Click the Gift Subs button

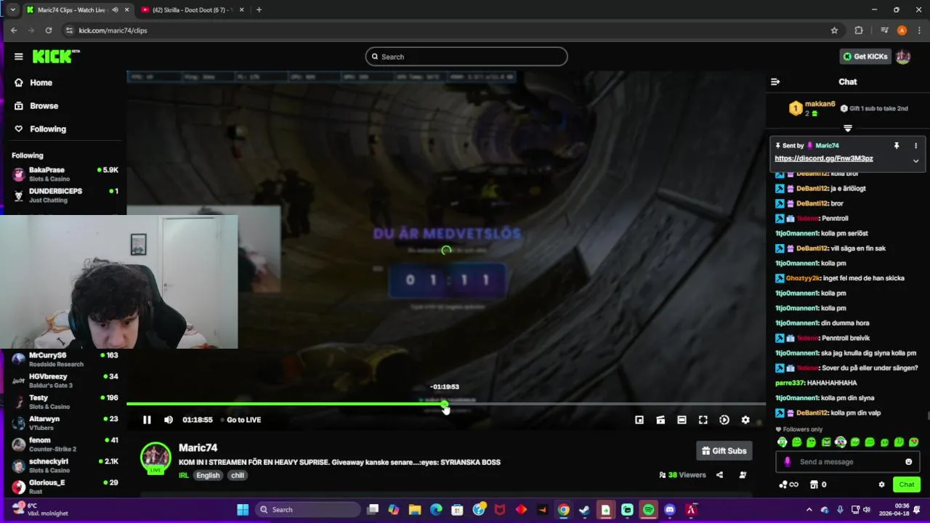click(x=724, y=451)
